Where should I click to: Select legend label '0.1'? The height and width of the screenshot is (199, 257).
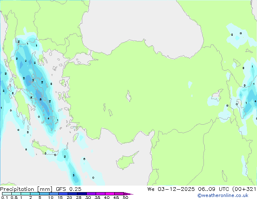pos(4,197)
